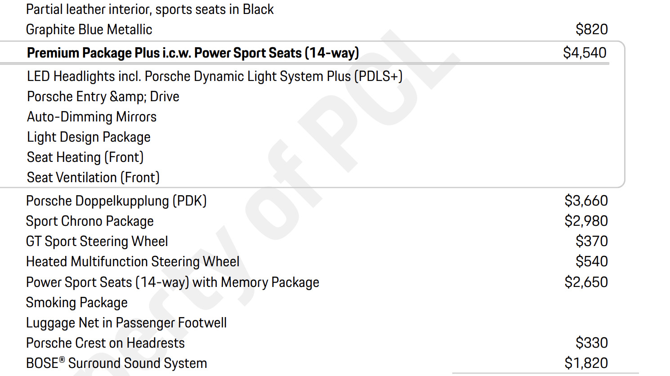The image size is (670, 376).
Task: Select the Smoking Package line
Action: 77,303
